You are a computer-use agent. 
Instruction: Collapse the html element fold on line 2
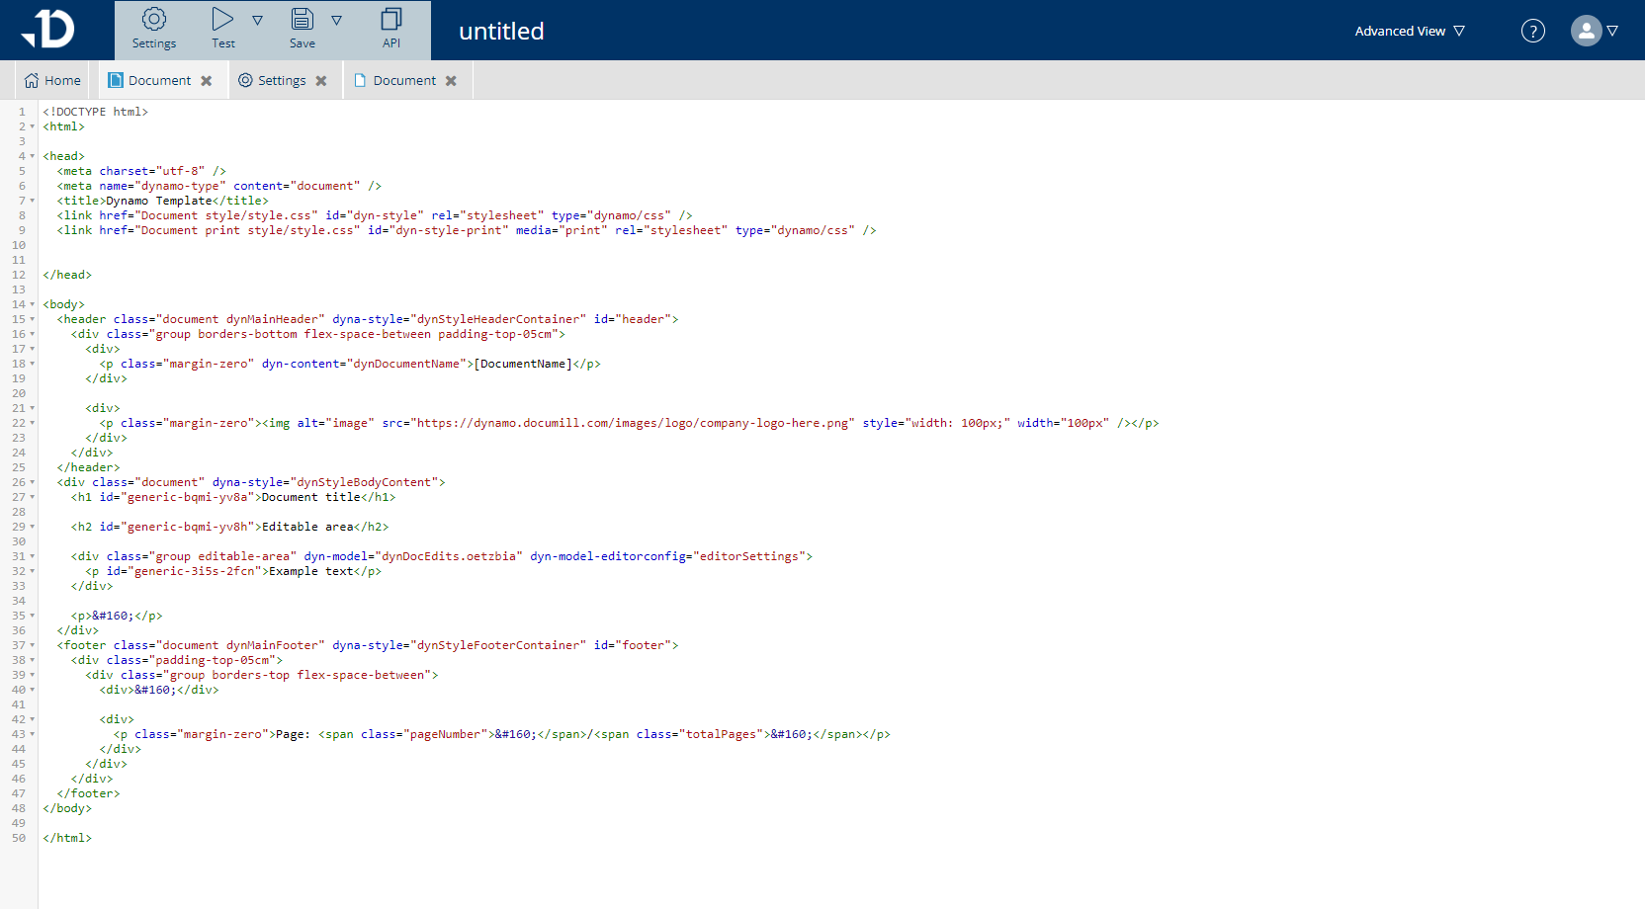coord(32,126)
